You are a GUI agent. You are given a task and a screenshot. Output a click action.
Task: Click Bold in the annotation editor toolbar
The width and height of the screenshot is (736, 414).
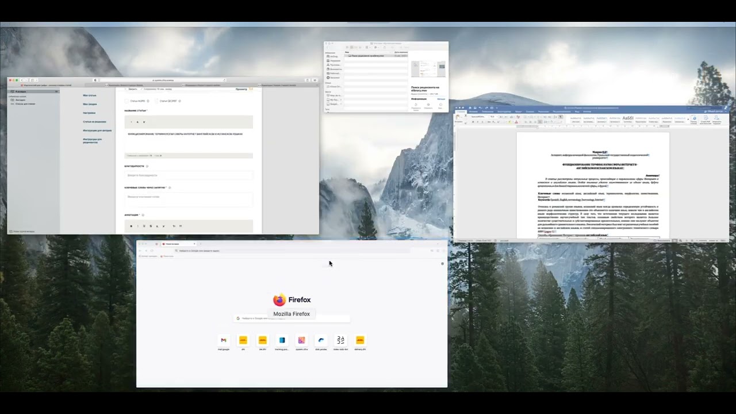(x=132, y=226)
